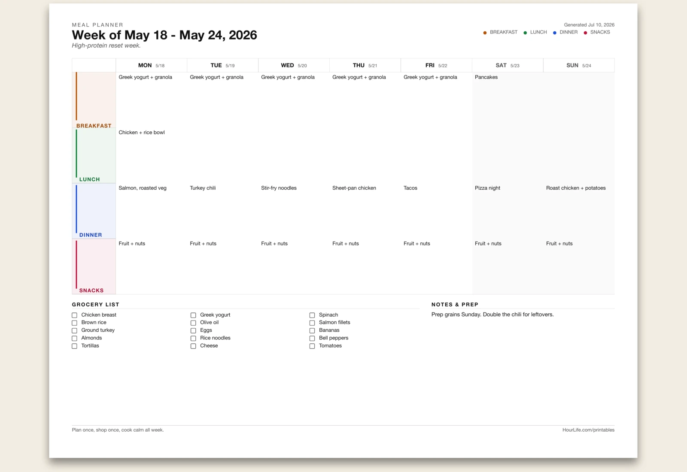This screenshot has height=472, width=687.
Task: Mark Ground turkey as bought
Action: click(74, 330)
